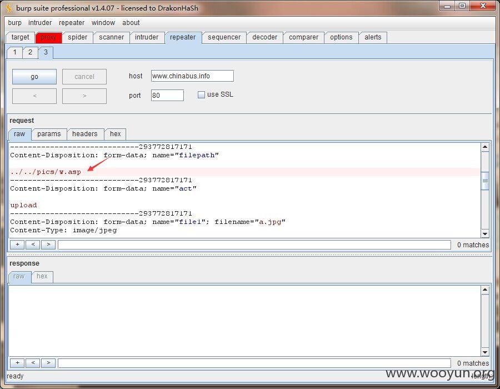
Task: Switch to the alerts tab
Action: tap(373, 37)
